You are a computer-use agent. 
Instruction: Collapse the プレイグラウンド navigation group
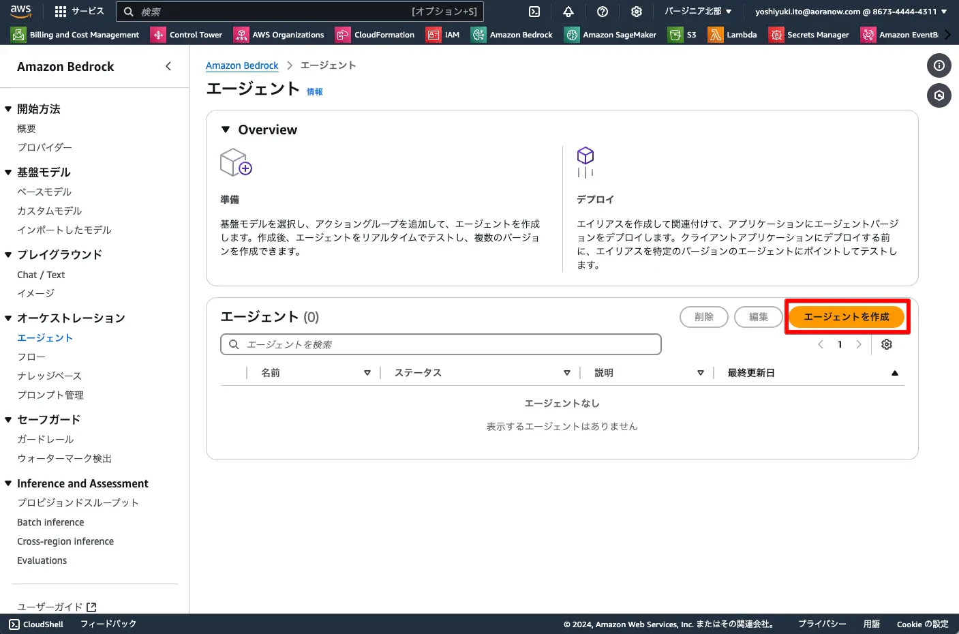8,255
